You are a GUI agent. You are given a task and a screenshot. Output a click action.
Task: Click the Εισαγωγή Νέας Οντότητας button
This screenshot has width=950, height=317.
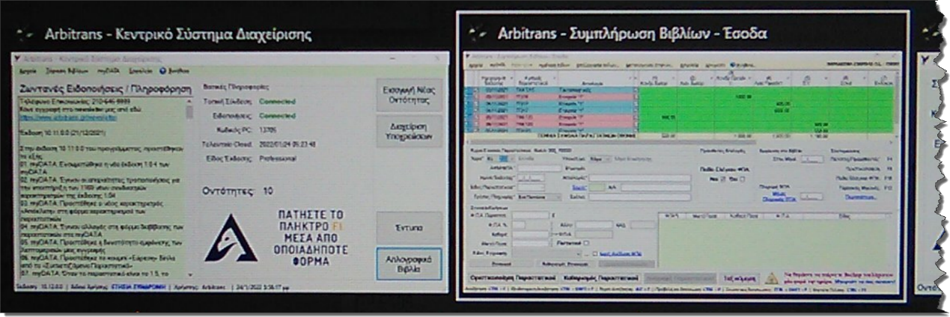click(x=409, y=94)
